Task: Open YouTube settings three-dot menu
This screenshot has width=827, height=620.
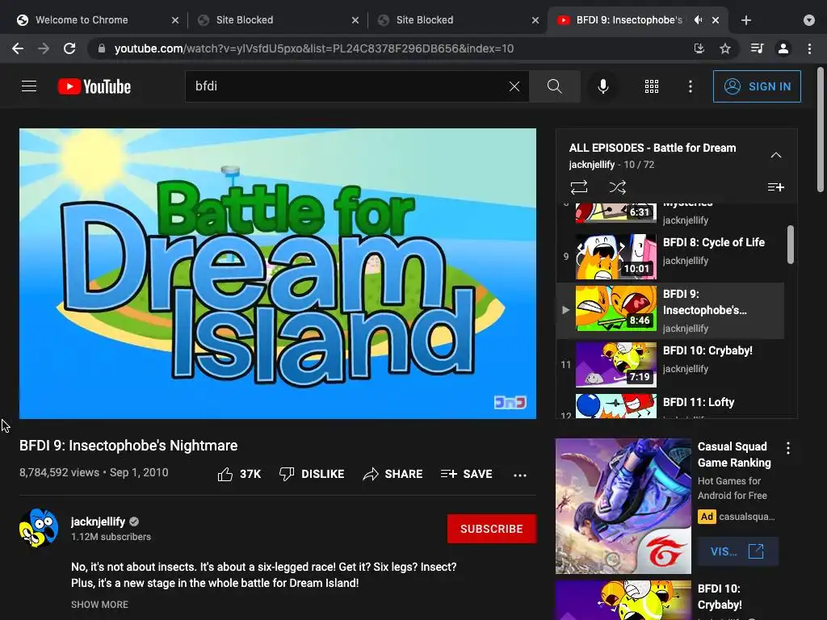Action: (x=690, y=86)
